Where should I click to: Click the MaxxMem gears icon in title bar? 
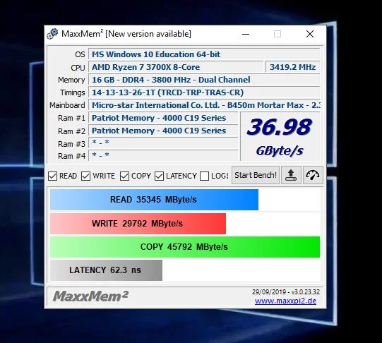[x=53, y=34]
